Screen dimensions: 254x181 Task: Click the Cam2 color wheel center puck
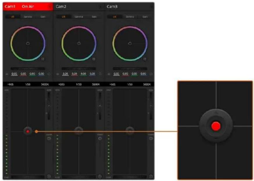pos(79,43)
